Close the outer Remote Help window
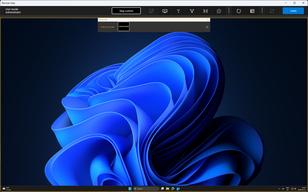The image size is (308, 192). (303, 3)
